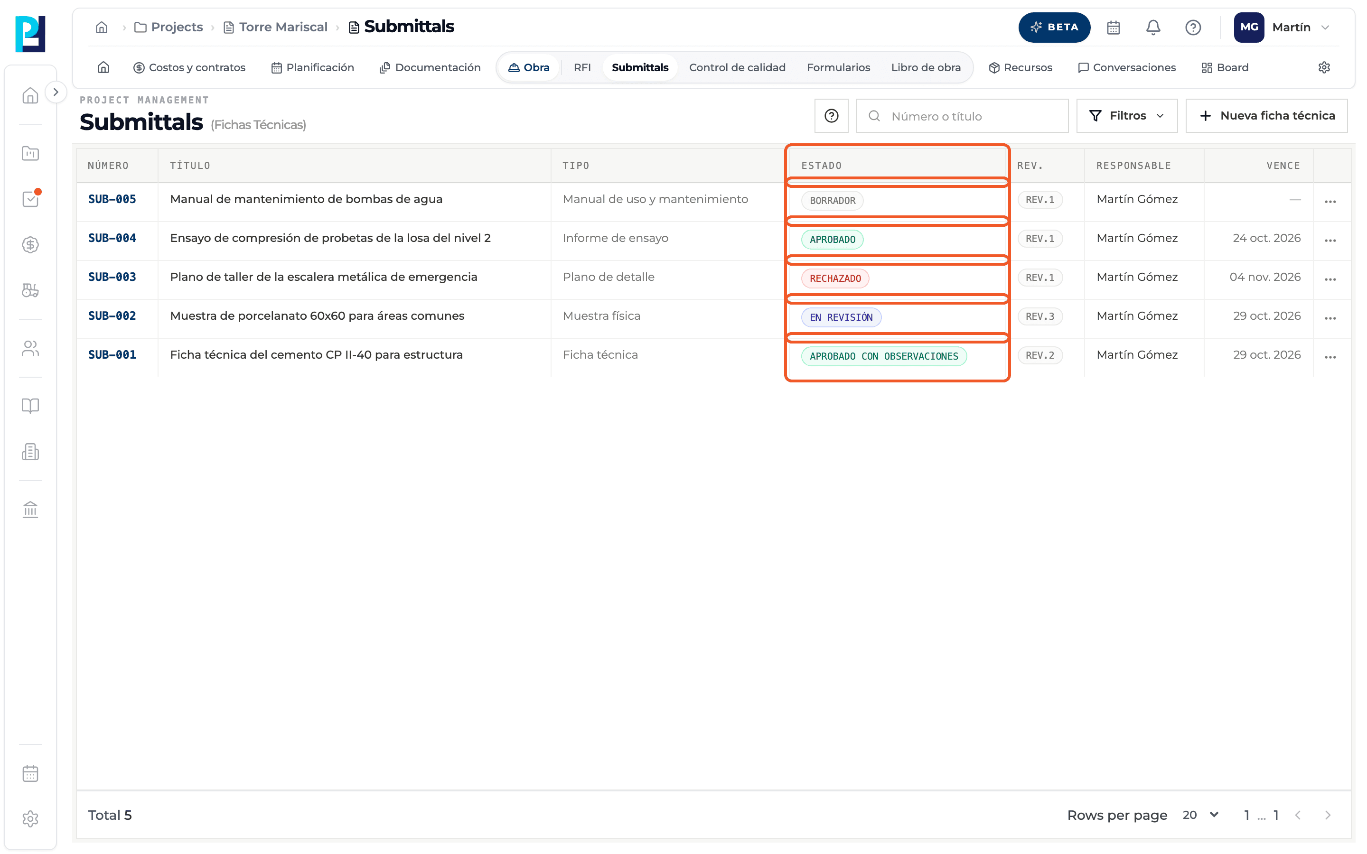The height and width of the screenshot is (854, 1367).
Task: Open the calendar icon at sidebar bottom
Action: pos(30,773)
